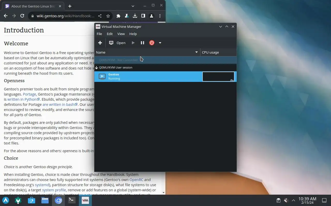Select the QEMU/KVM Not Connected row
Viewport: 331px width, 206px height.
[165, 60]
